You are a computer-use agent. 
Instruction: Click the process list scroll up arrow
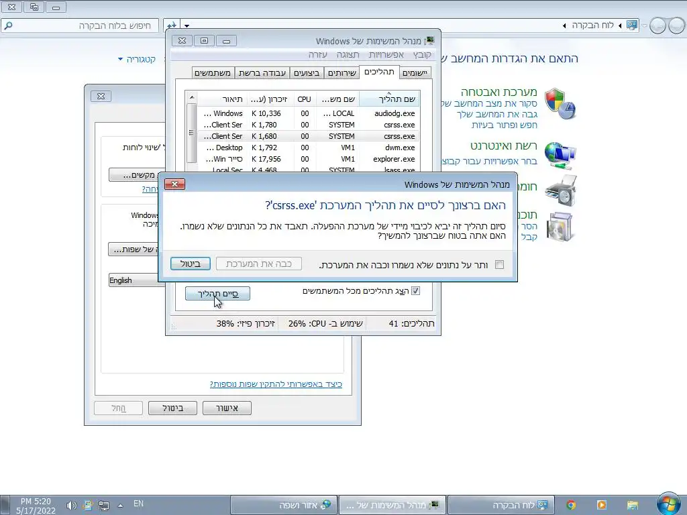coord(191,97)
